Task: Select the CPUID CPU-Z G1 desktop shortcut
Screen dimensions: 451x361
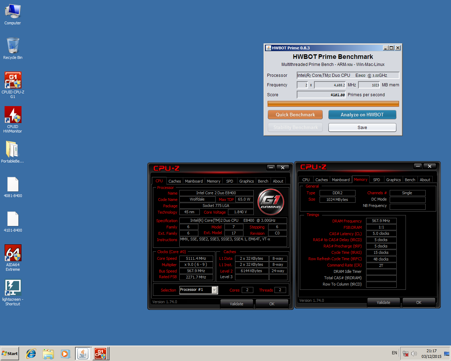Action: tap(13, 85)
